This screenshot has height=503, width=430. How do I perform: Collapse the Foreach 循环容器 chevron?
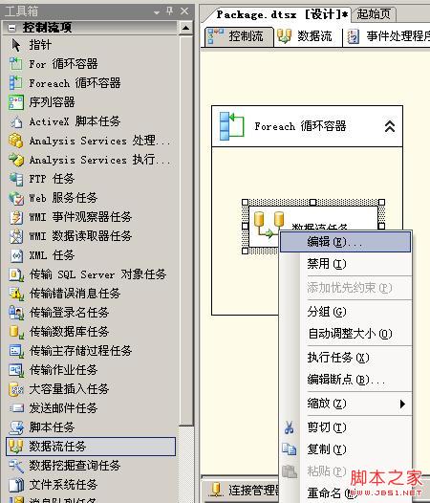click(x=390, y=126)
